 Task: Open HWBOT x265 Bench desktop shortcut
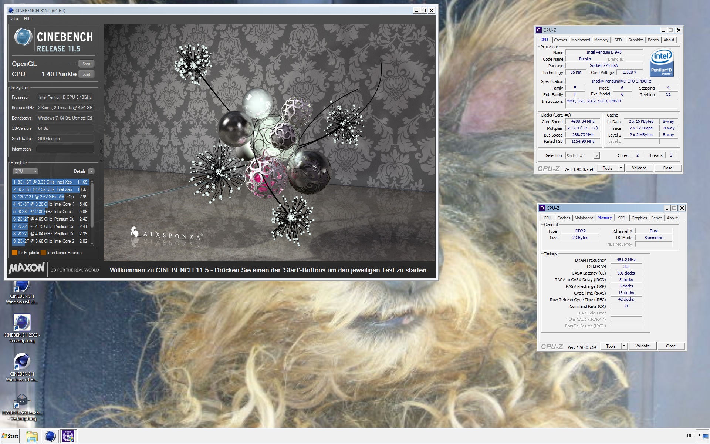[22, 407]
